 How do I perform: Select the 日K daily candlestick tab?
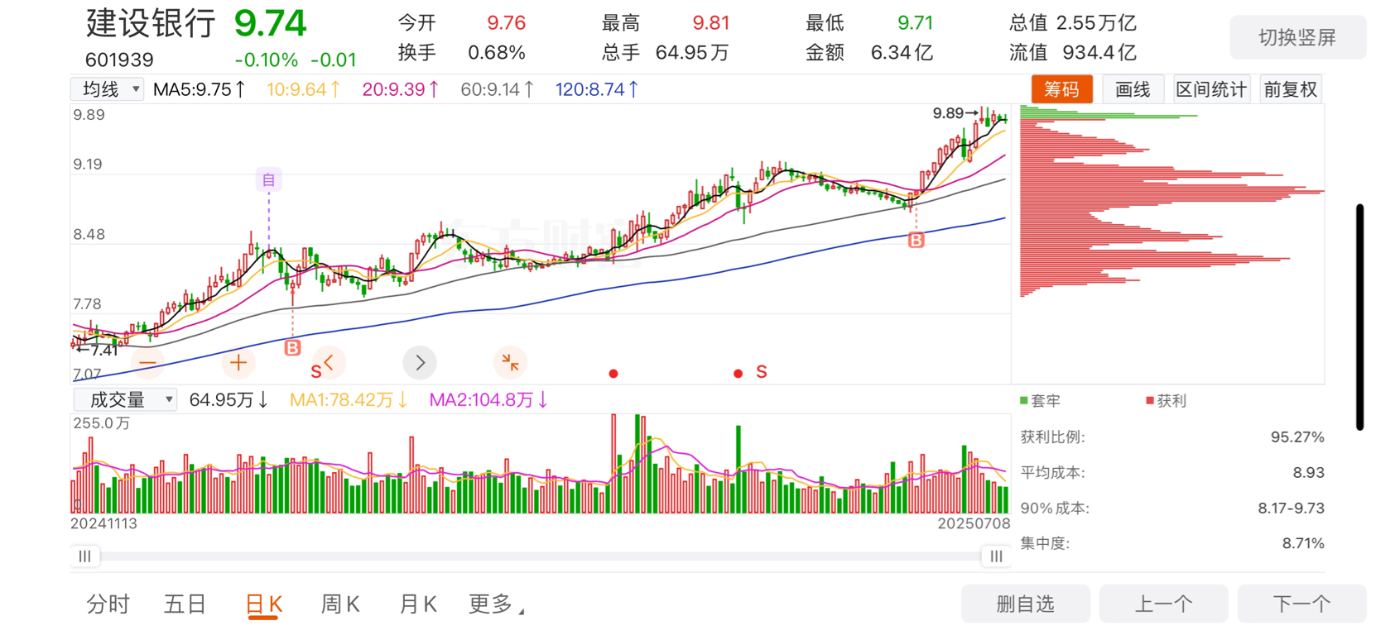point(264,604)
